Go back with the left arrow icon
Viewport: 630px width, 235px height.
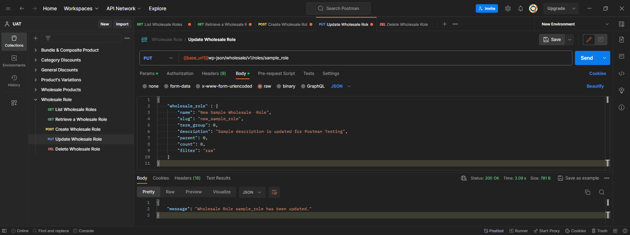pyautogui.click(x=22, y=8)
